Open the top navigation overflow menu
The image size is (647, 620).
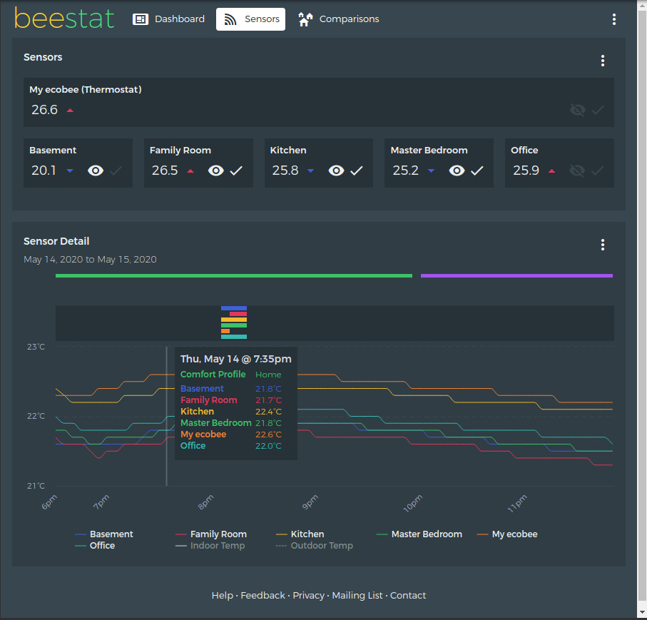point(614,19)
